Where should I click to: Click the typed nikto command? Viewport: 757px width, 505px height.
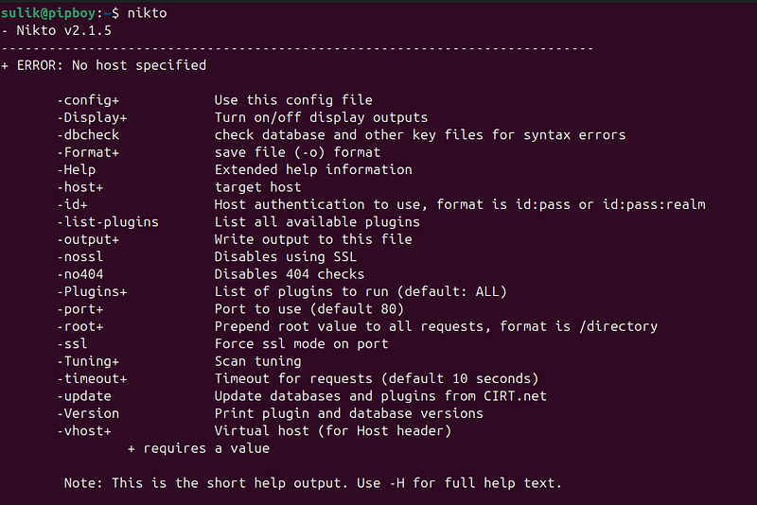[148, 13]
